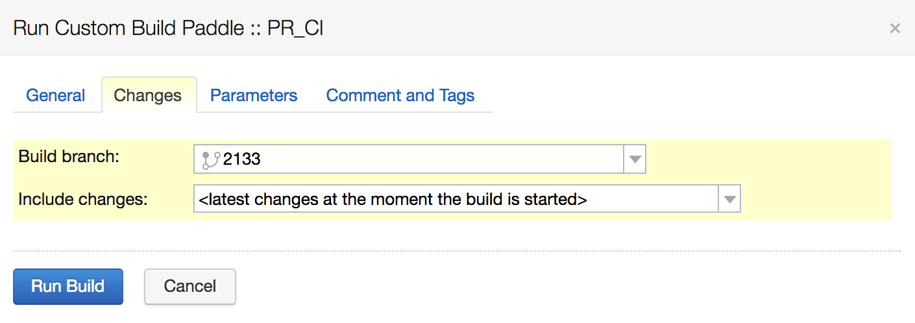915x323 pixels.
Task: Open the latest changes selection list
Action: coord(454,199)
